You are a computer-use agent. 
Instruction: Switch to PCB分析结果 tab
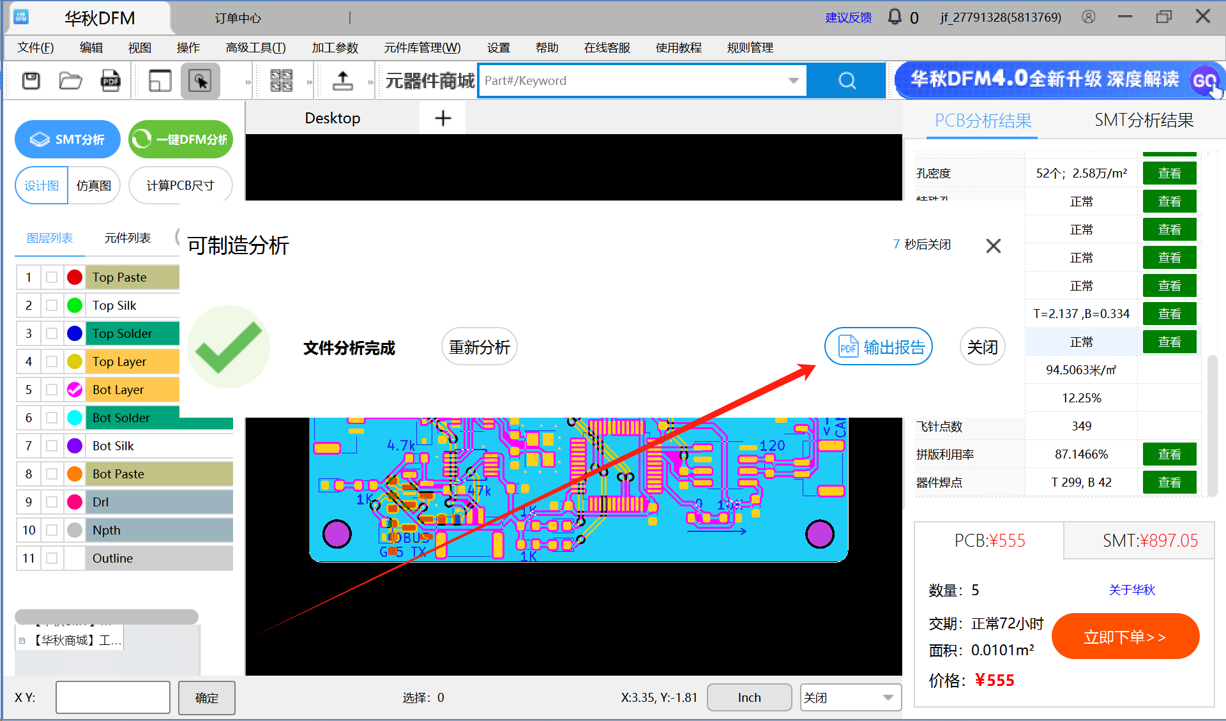pos(986,120)
